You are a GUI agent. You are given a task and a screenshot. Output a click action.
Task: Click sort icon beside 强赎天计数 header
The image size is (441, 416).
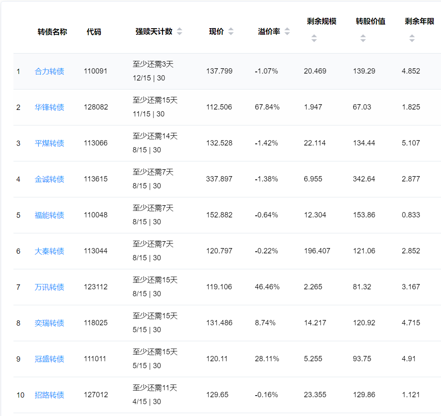click(180, 31)
